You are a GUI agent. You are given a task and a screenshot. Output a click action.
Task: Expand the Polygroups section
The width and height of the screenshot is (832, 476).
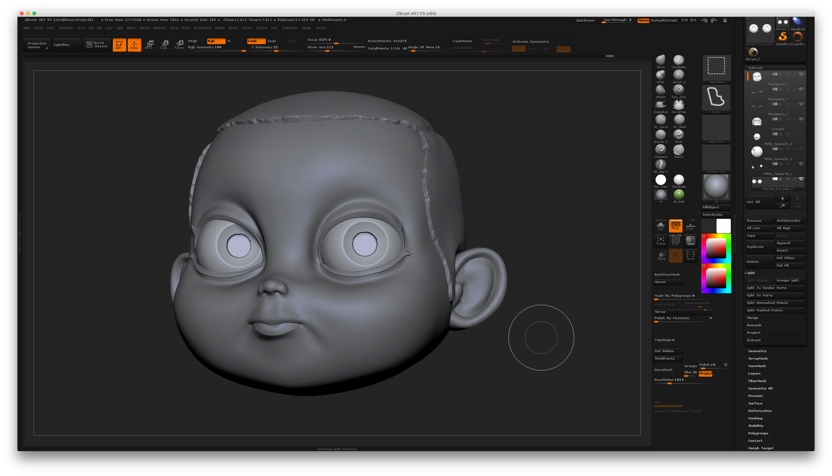click(x=758, y=433)
